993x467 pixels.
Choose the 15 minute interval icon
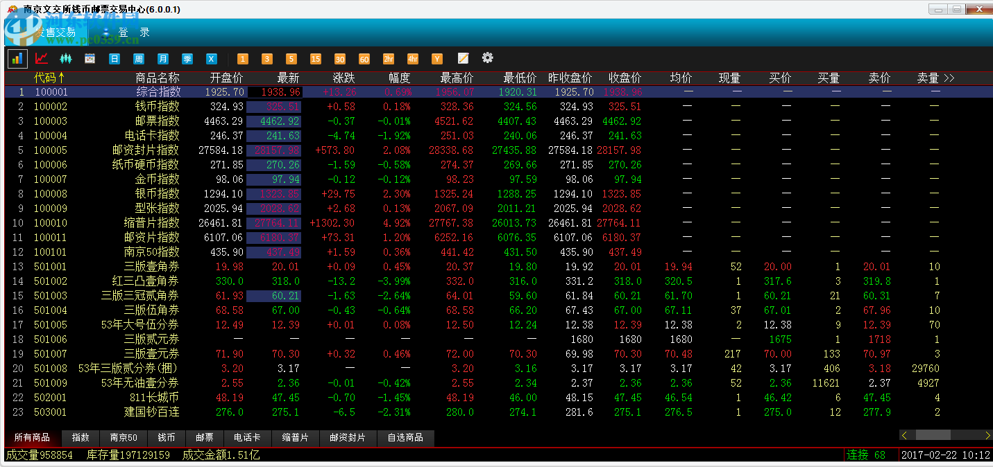click(316, 59)
